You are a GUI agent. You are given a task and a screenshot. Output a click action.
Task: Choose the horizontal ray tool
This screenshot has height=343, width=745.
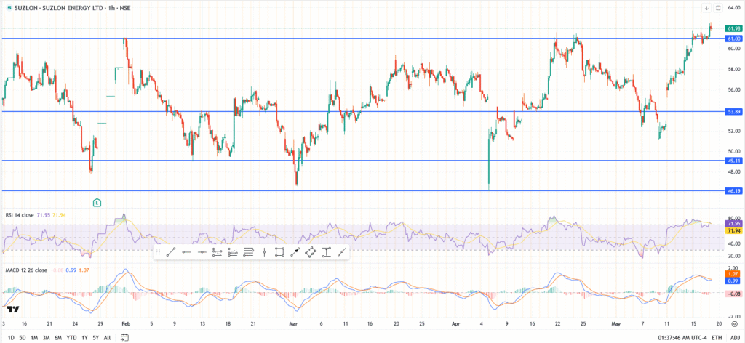coord(186,252)
